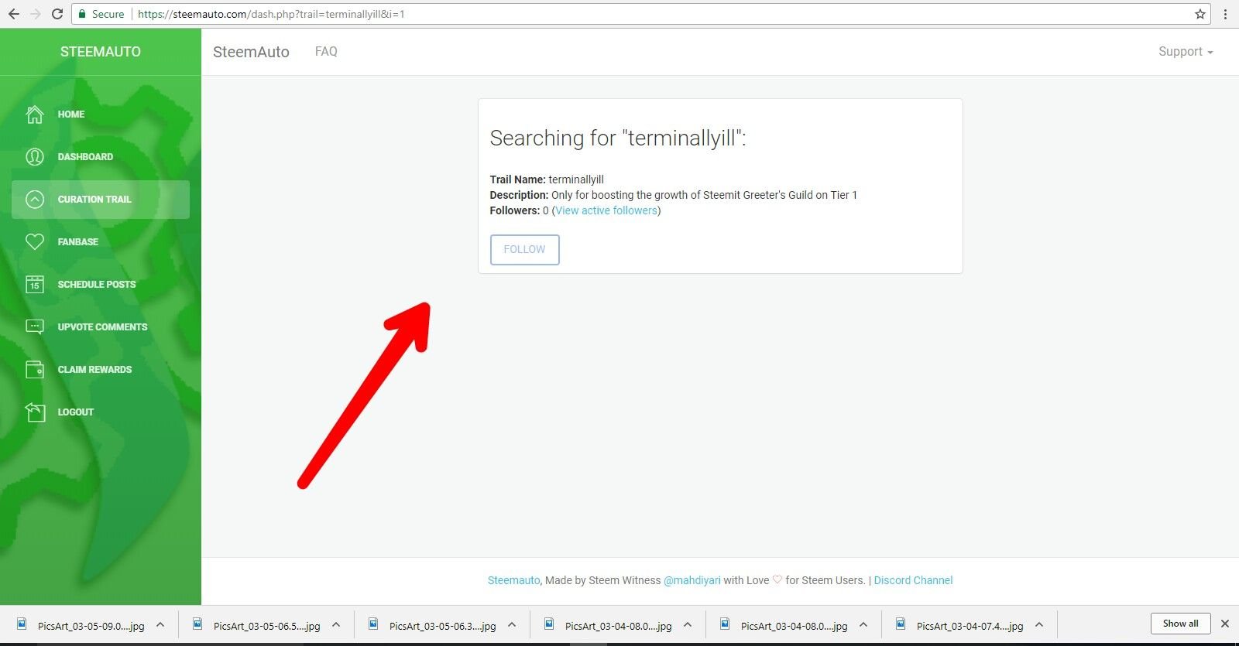Expand options for PicsArt_03-05-09.0 download
Image resolution: width=1239 pixels, height=646 pixels.
tap(160, 625)
